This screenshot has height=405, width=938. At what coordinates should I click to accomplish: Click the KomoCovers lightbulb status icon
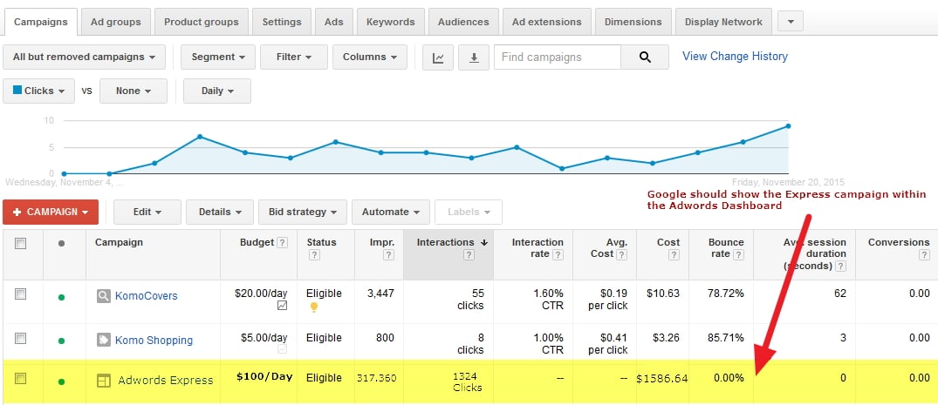313,307
